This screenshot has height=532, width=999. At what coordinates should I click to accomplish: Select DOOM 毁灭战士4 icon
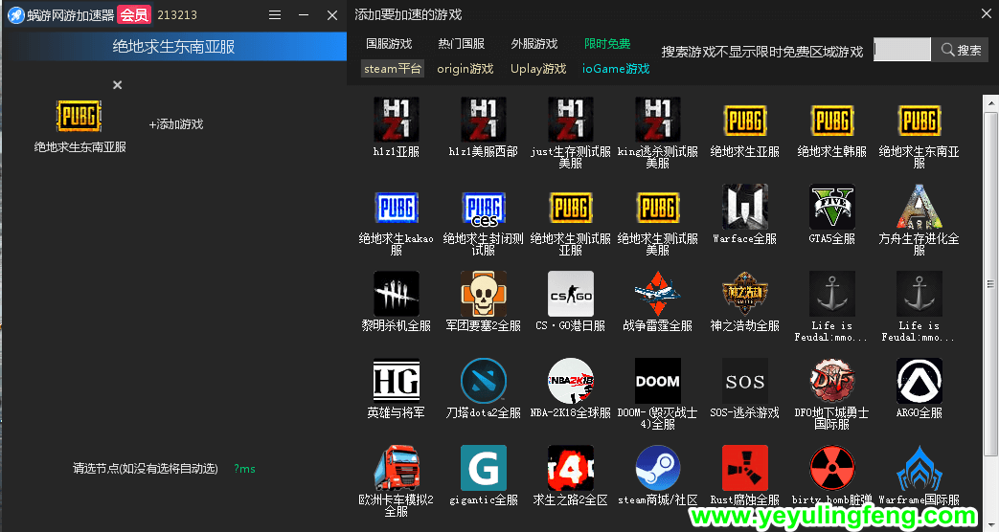[x=658, y=381]
